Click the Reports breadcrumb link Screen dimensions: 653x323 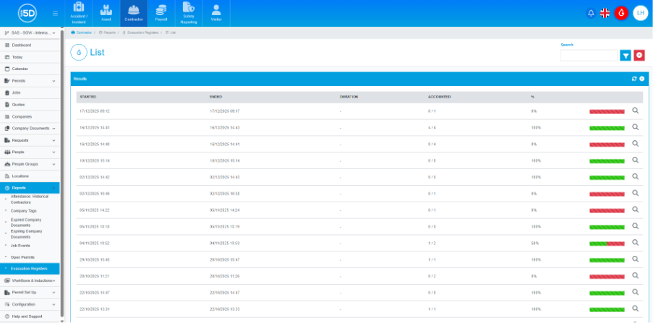click(x=109, y=33)
